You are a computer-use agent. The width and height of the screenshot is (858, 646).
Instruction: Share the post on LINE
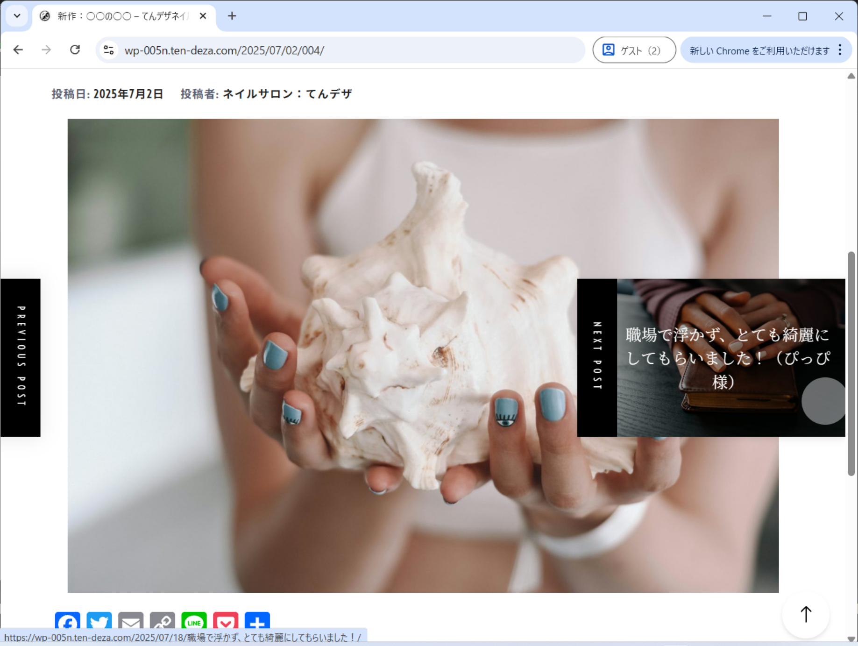[x=194, y=622]
